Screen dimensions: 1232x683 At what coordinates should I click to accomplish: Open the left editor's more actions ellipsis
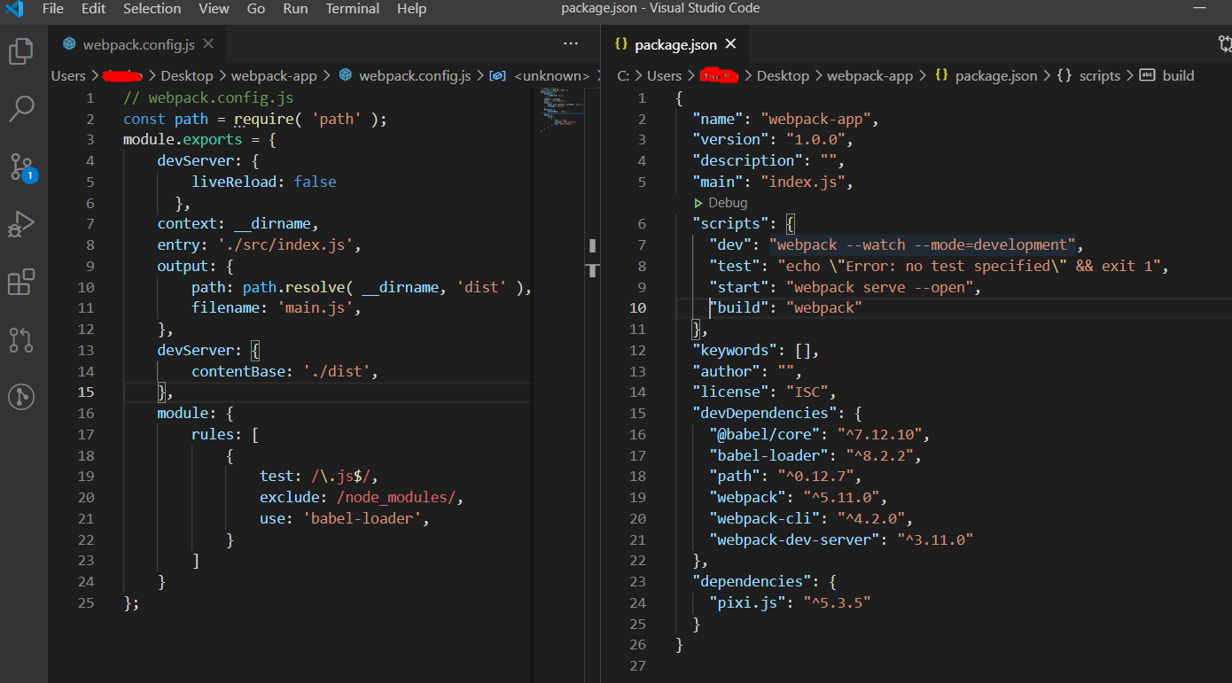point(571,43)
